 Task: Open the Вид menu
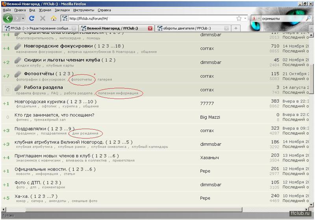32,10
